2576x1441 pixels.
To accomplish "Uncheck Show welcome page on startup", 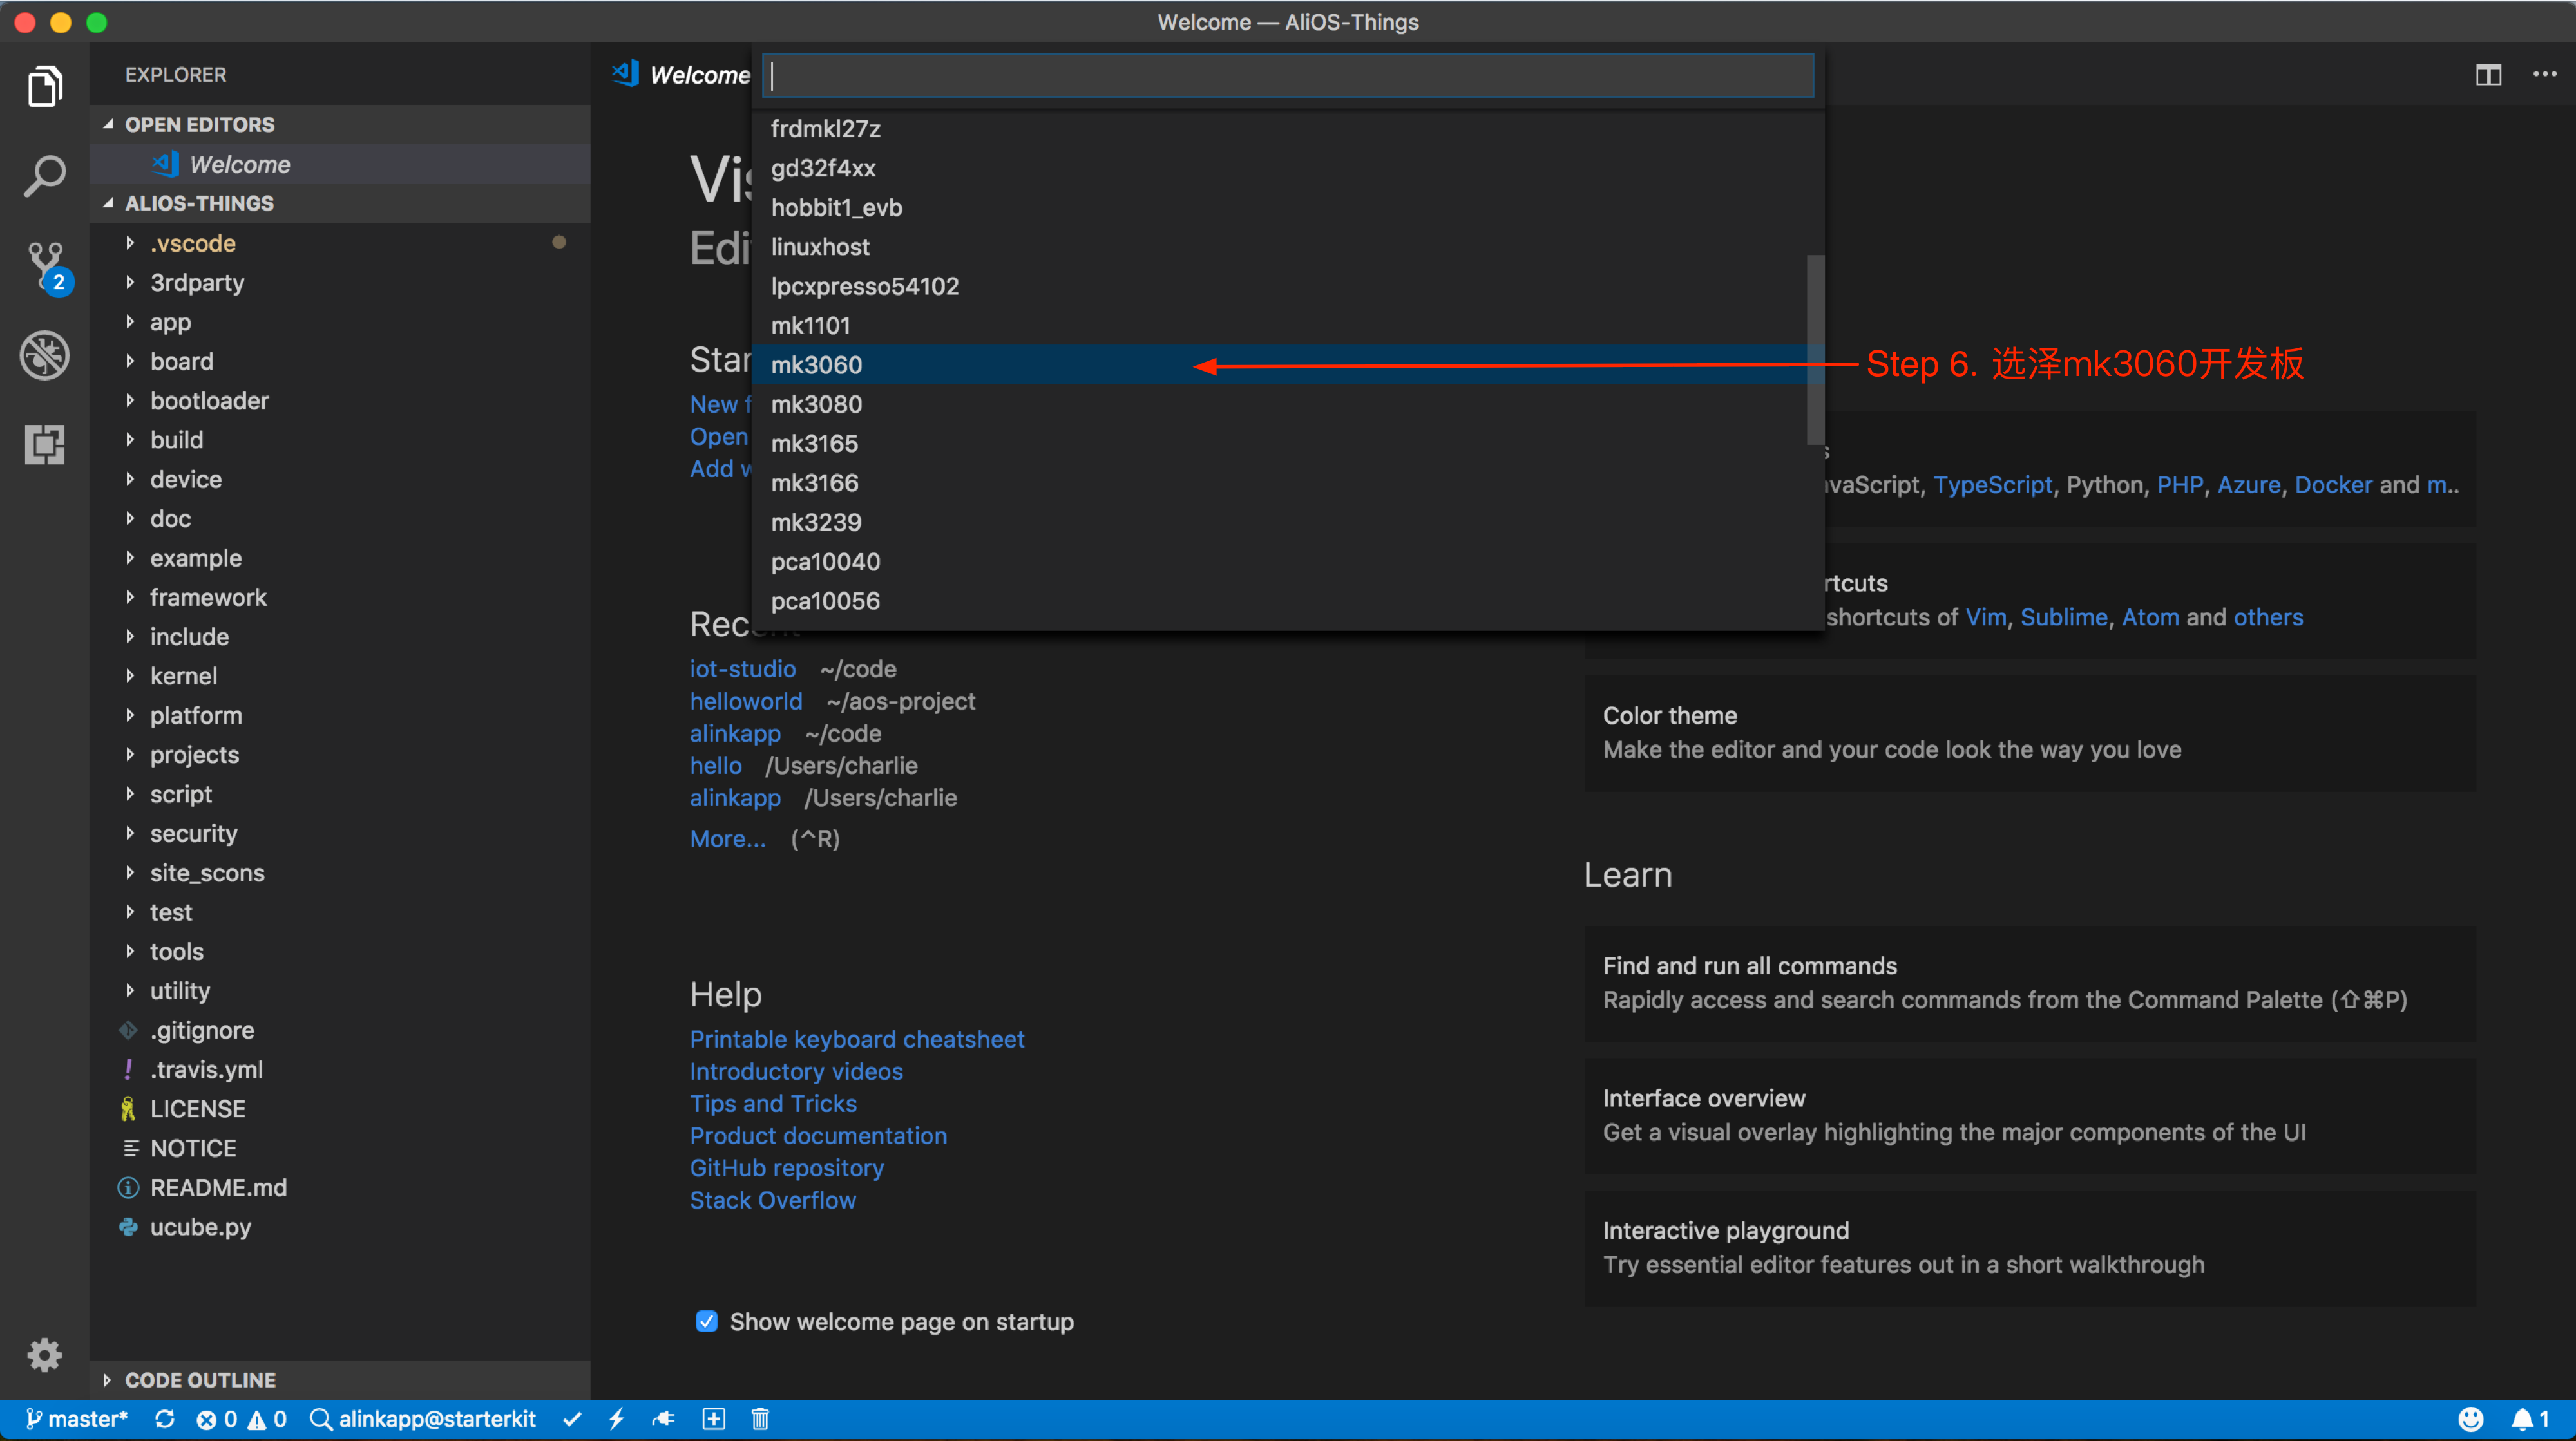I will point(706,1321).
